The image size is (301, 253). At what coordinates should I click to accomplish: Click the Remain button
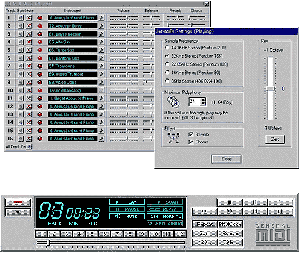(x=230, y=233)
